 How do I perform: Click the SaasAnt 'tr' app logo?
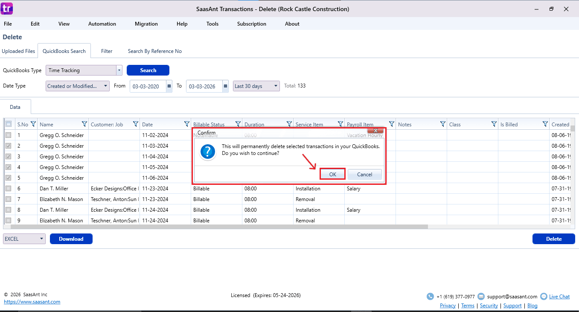point(7,9)
